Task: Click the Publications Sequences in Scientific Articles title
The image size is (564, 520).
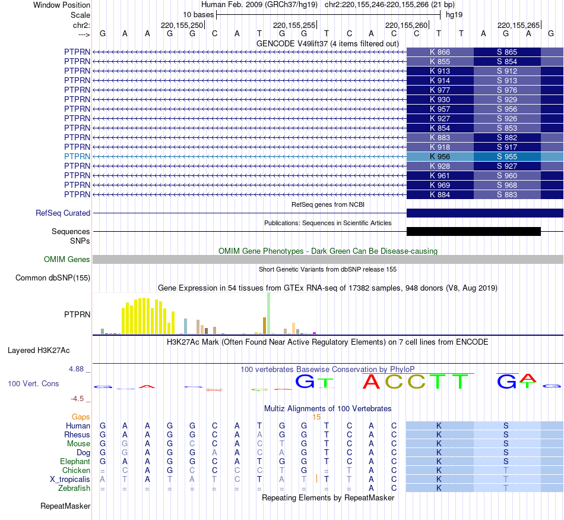Action: (328, 223)
